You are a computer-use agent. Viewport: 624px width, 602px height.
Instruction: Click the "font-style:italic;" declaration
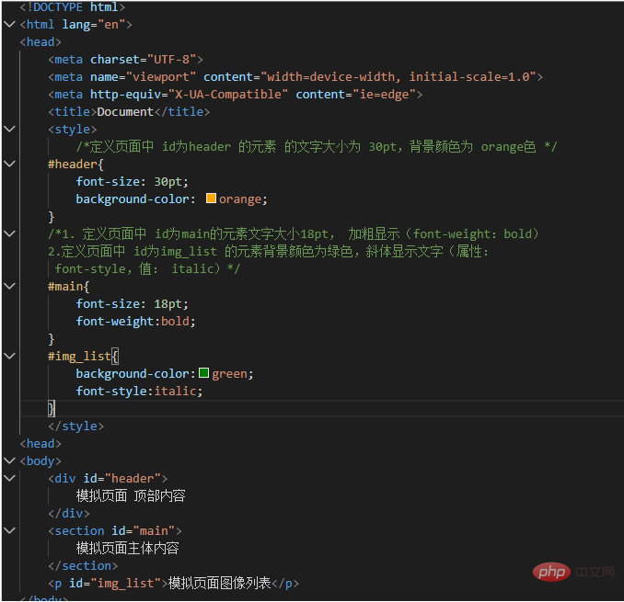[139, 391]
